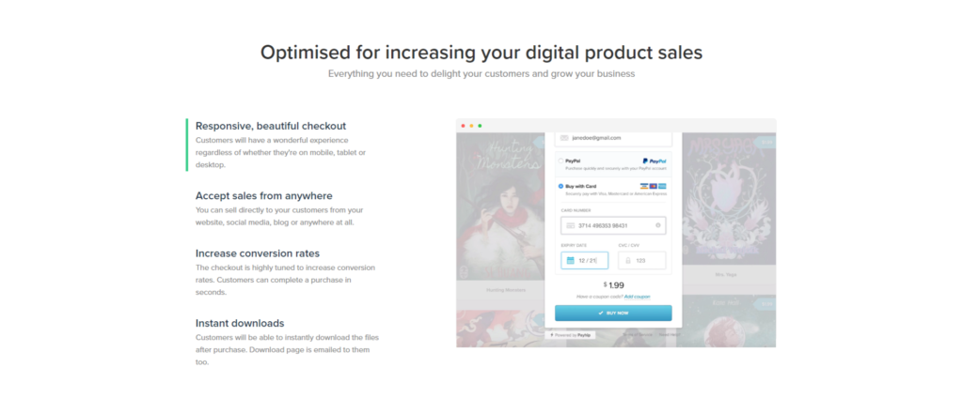Click the PayPal logo
Image resolution: width=963 pixels, height=398 pixels.
pyautogui.click(x=655, y=161)
